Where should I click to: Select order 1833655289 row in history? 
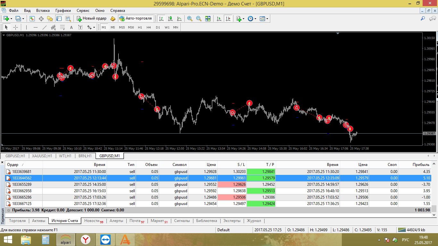(218, 184)
